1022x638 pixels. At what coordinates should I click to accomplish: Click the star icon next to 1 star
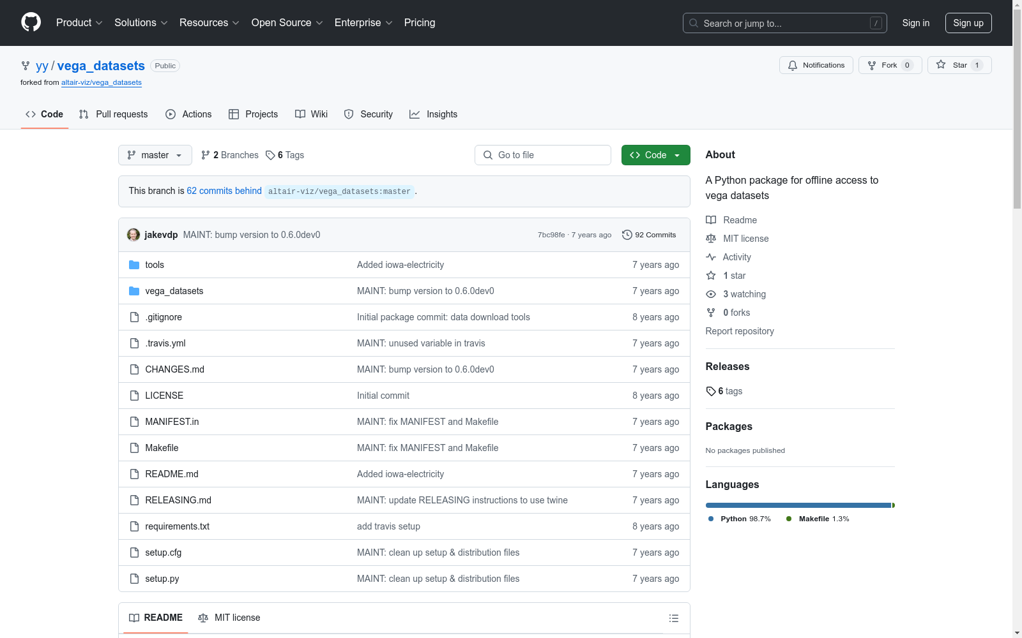tap(711, 276)
